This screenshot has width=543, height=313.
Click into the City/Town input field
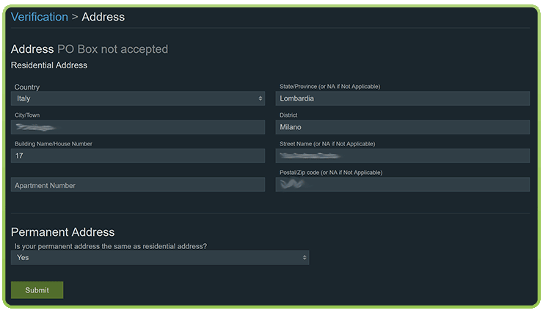(138, 127)
